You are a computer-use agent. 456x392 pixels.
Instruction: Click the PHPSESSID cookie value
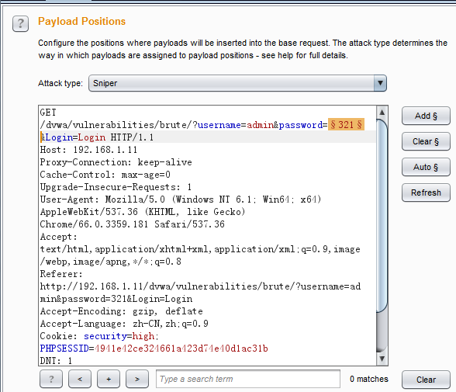tap(181, 349)
